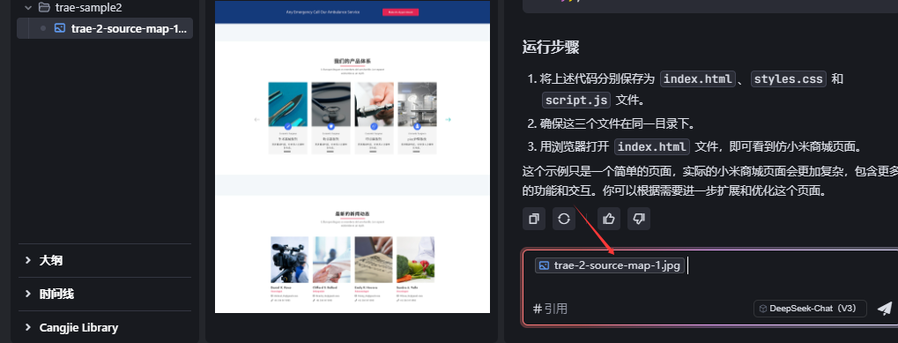This screenshot has width=898, height=343.
Task: Click the handshake news photo in preview
Action: [x=331, y=259]
